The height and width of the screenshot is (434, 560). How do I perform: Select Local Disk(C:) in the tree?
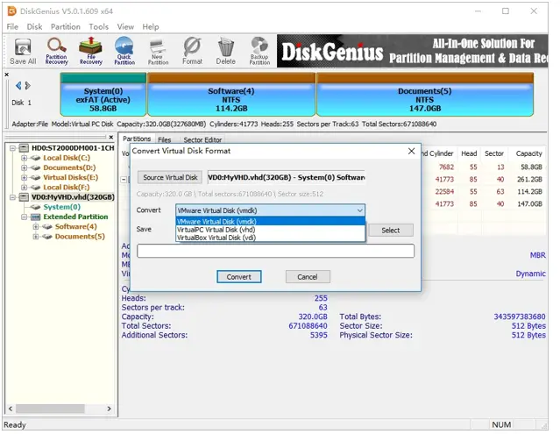[67, 158]
